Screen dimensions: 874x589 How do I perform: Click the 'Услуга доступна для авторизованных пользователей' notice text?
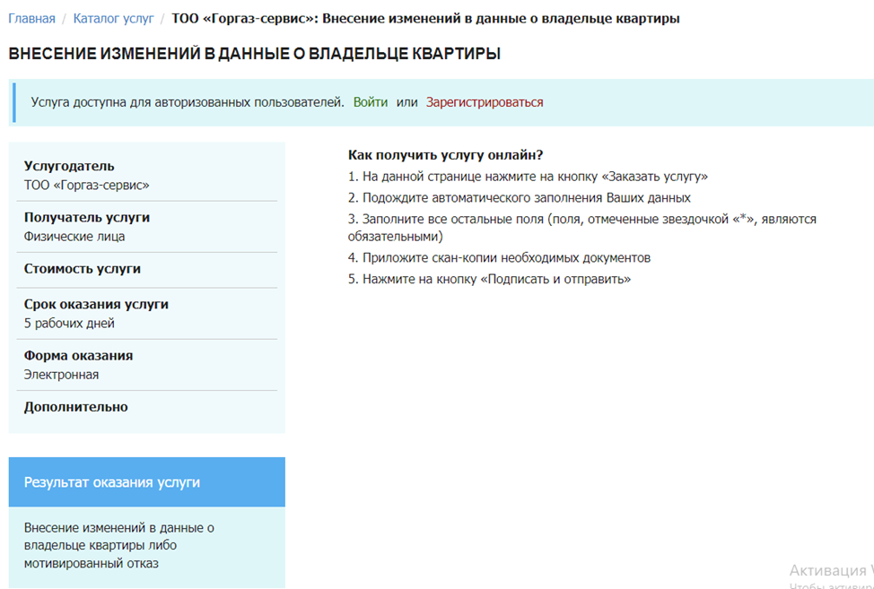(x=188, y=102)
